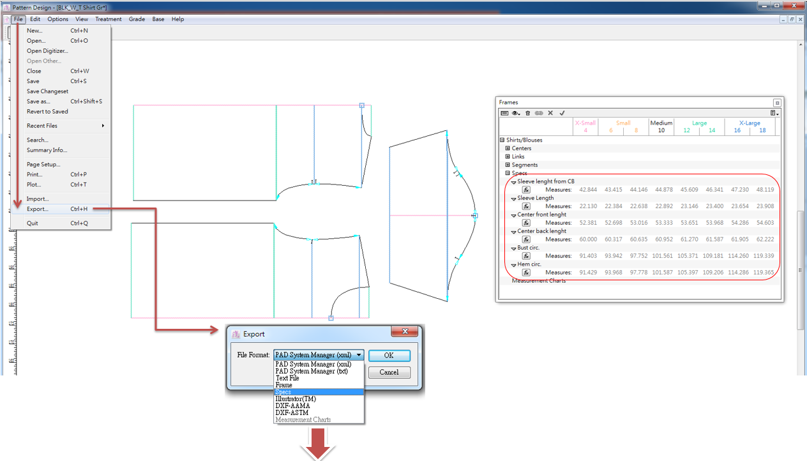Choose Export... from the File menu

(37, 209)
